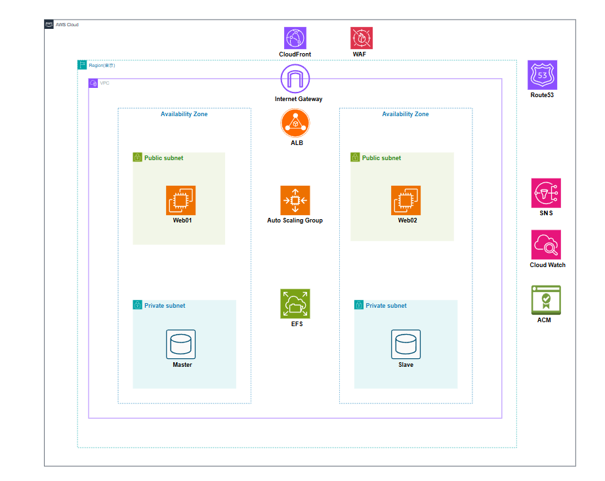Click the ALB text label
The image size is (605, 481).
pos(297,143)
